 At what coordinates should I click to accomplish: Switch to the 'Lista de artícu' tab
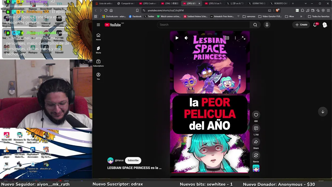point(104,3)
